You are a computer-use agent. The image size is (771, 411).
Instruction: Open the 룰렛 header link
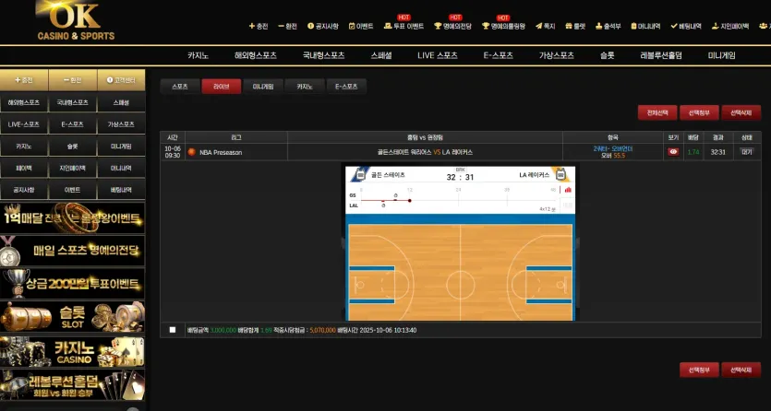click(x=575, y=27)
